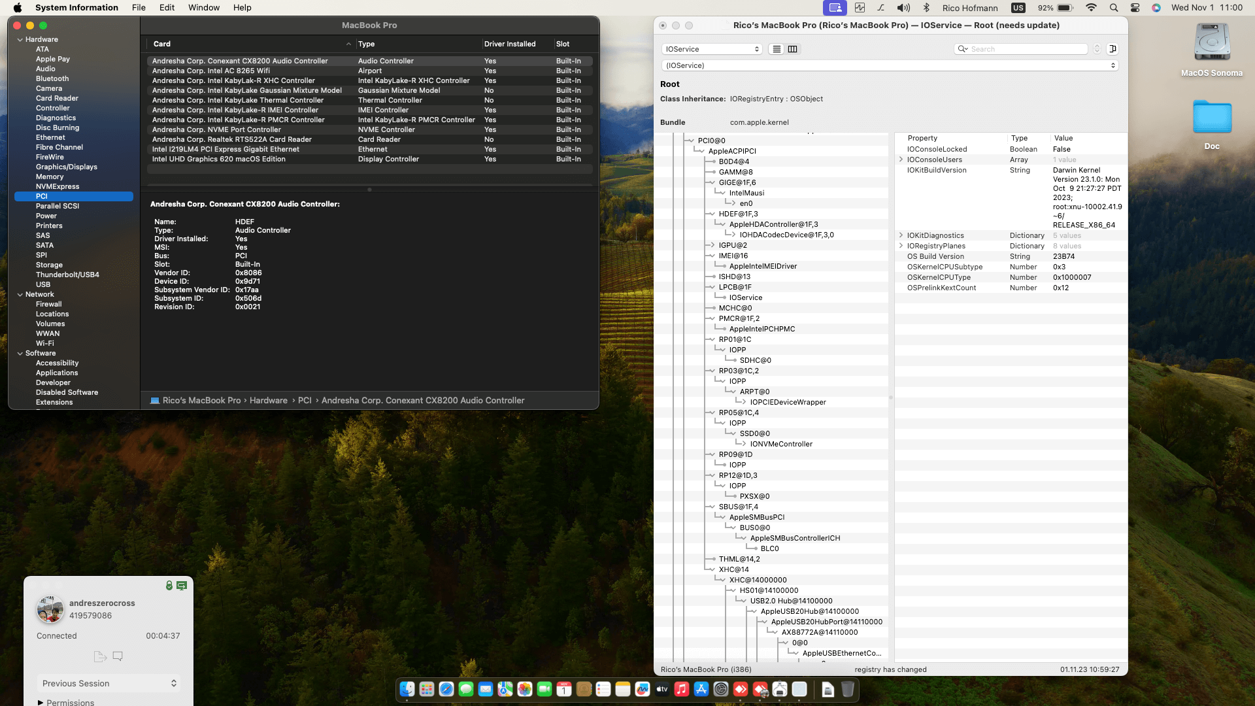This screenshot has height=706, width=1255.
Task: Open Launchpad from the Dock
Action: [x=427, y=689]
